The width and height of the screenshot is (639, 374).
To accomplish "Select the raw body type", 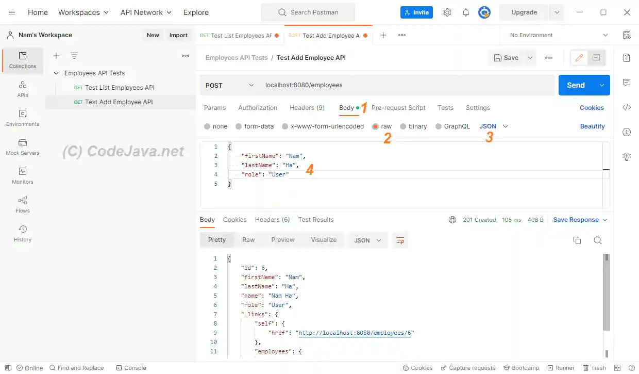I will 386,126.
